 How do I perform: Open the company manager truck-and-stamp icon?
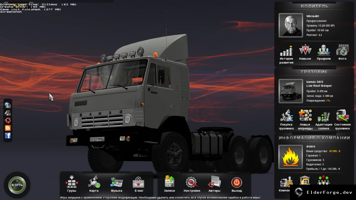pos(286,182)
